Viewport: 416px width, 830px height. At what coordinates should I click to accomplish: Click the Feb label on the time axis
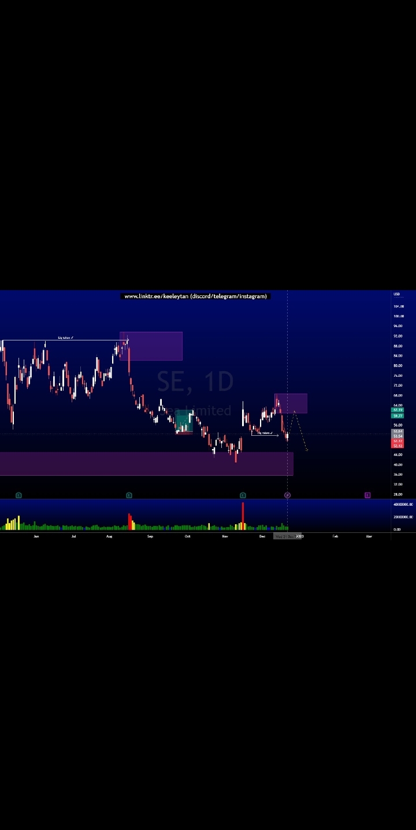(x=335, y=536)
